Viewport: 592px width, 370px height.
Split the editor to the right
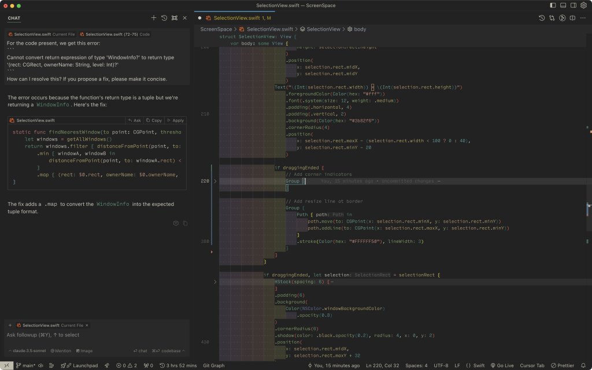(572, 18)
